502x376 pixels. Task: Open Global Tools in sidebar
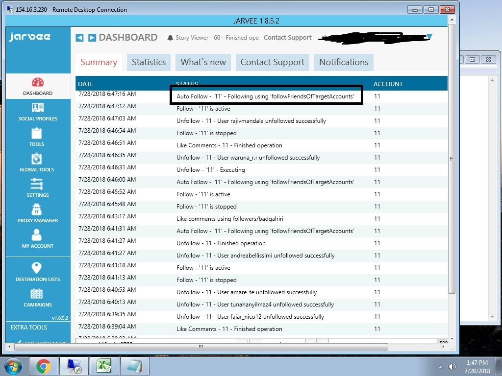(36, 163)
